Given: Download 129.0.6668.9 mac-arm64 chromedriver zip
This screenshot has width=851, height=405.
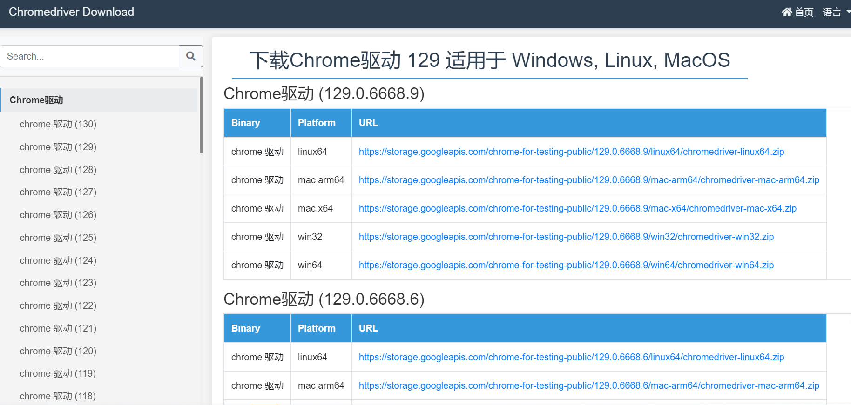Looking at the screenshot, I should pyautogui.click(x=589, y=180).
